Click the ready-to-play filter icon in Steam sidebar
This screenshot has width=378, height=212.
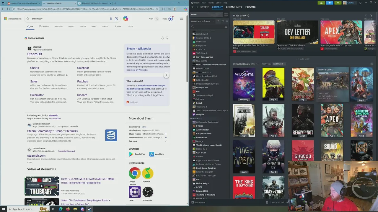point(227,21)
